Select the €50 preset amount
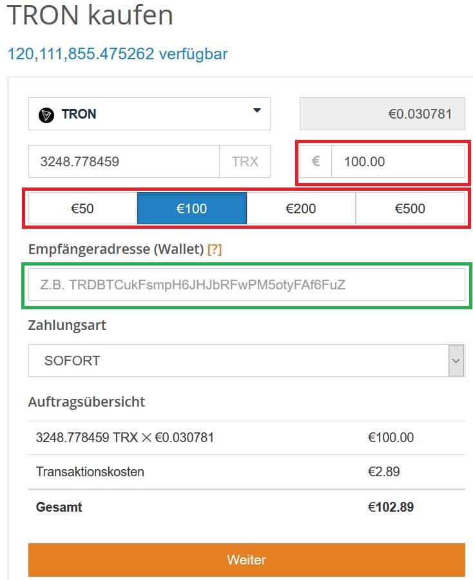The image size is (473, 580). [x=82, y=208]
